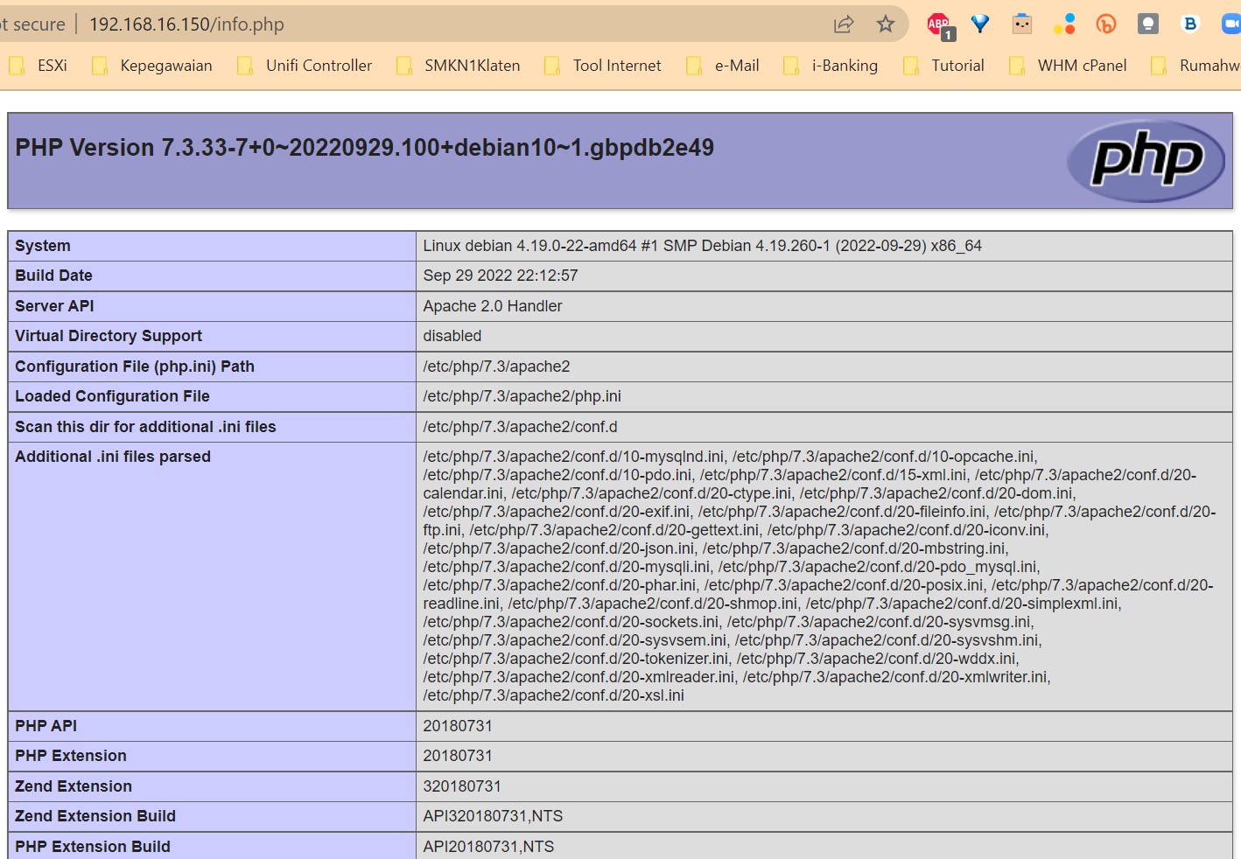Click the blue funnel extension icon
The image size is (1241, 859).
point(980,24)
